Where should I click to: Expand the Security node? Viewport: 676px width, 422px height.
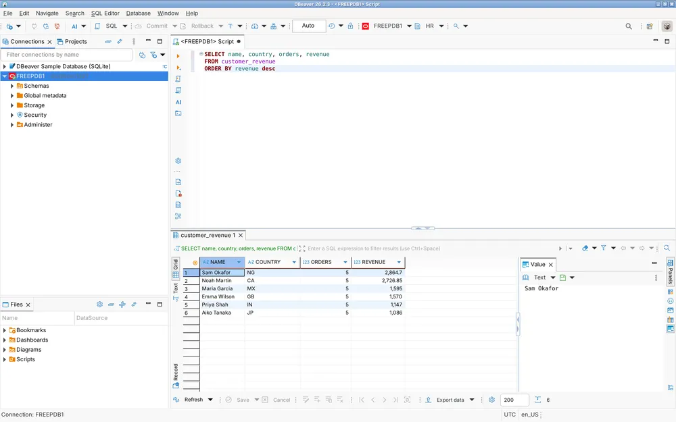coord(12,115)
